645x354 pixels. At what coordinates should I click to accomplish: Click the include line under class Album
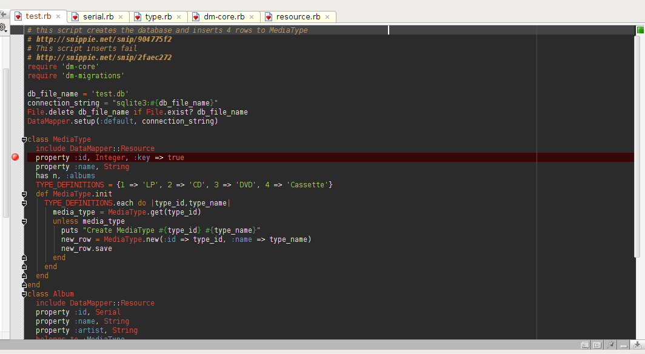(x=95, y=303)
